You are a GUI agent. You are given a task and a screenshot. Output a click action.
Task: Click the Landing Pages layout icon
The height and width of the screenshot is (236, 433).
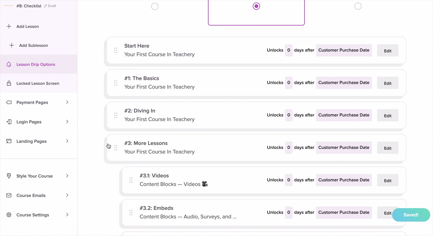pos(9,141)
